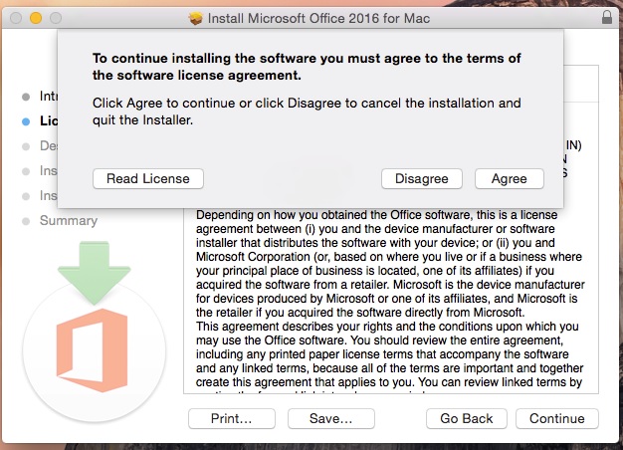Click the bold agreement heading in dialog
This screenshot has height=450, width=623.
(307, 67)
